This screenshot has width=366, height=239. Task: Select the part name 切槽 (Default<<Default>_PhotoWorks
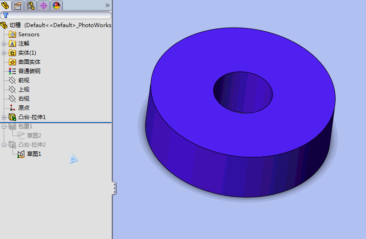tap(61, 25)
